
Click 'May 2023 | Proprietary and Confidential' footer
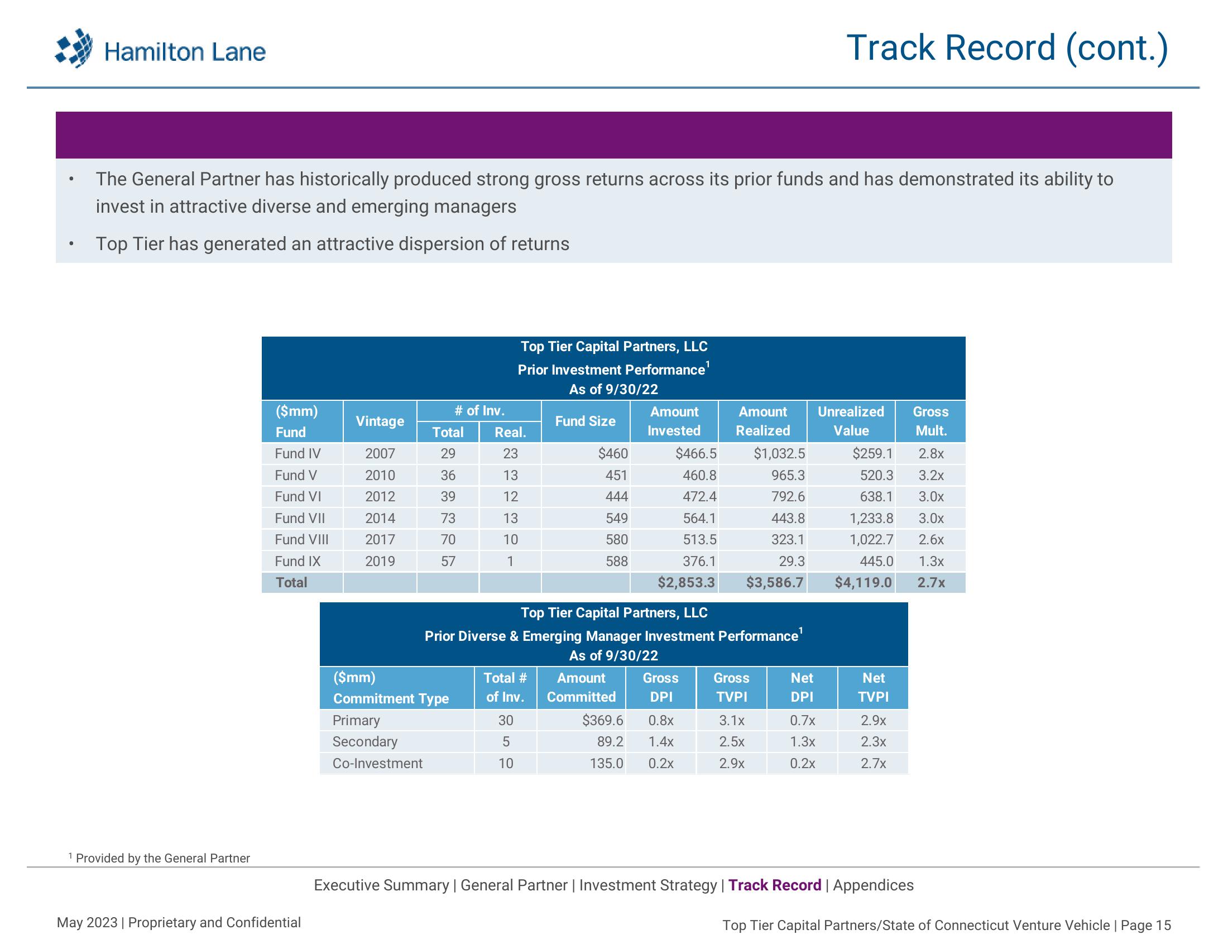[x=179, y=923]
